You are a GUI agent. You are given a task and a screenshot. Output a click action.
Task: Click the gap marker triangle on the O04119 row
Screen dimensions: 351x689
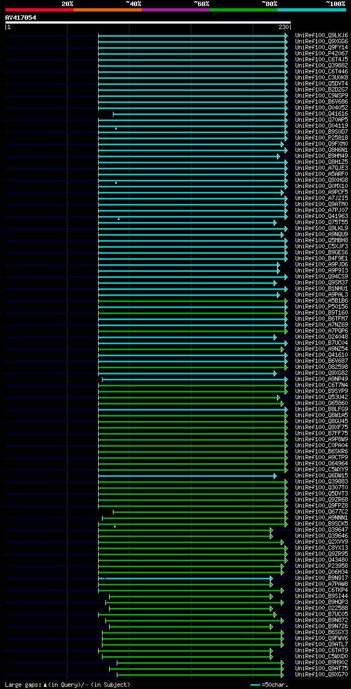click(116, 128)
